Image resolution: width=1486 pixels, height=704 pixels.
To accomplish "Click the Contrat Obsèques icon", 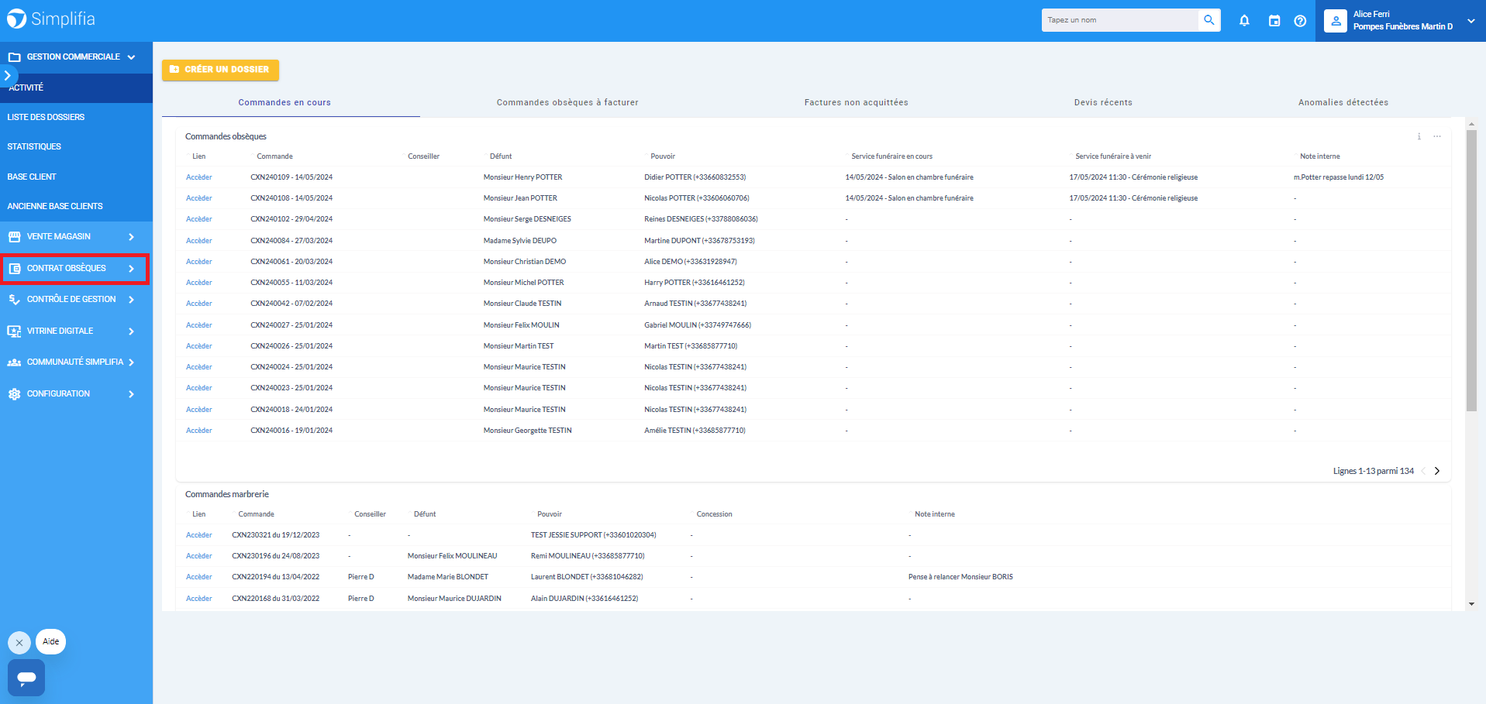I will (15, 268).
